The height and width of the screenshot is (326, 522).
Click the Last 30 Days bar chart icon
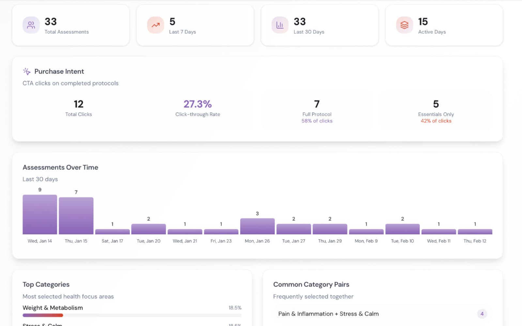coord(280,25)
